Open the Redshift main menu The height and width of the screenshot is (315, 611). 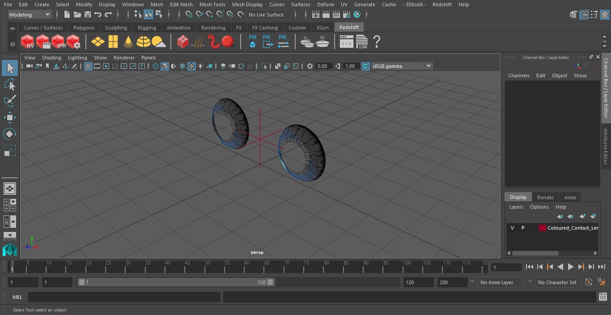coord(442,4)
